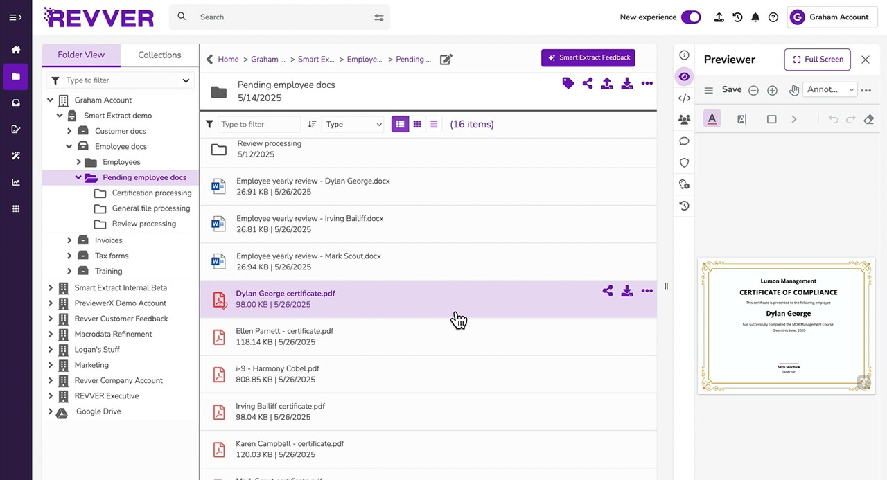Select the pan hand tool
This screenshot has width=887, height=480.
[794, 90]
